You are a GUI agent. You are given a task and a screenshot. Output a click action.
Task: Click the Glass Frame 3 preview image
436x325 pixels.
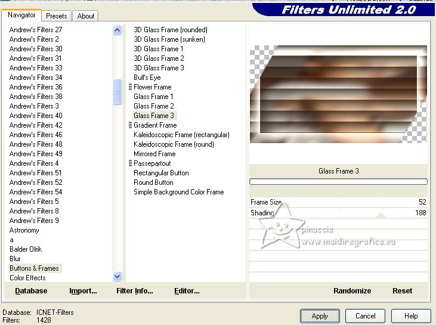click(x=338, y=94)
